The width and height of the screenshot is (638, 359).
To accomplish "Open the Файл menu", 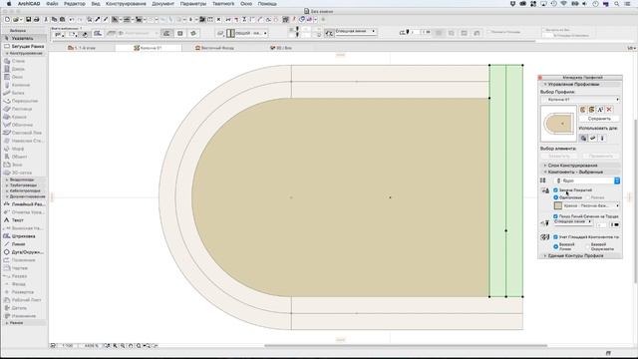I will coord(52,4).
